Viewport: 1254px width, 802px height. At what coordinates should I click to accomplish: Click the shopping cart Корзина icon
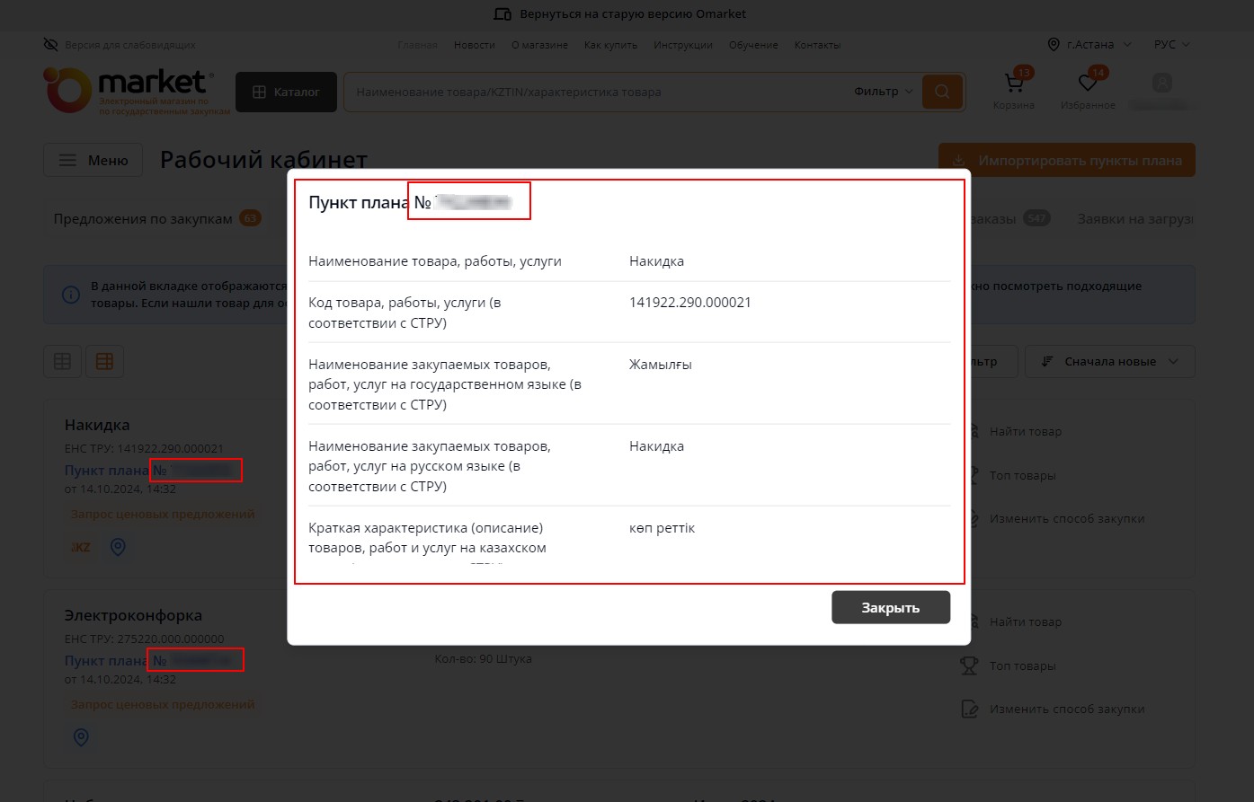click(x=1013, y=85)
